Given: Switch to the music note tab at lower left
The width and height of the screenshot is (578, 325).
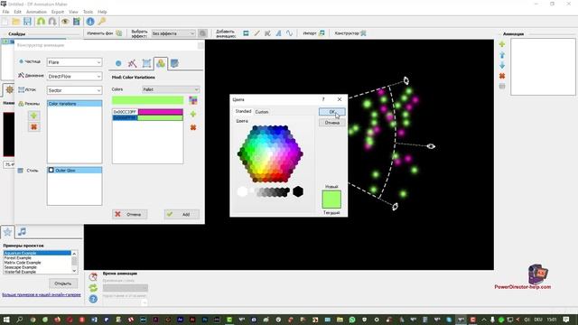Looking at the screenshot, I should pyautogui.click(x=22, y=232).
